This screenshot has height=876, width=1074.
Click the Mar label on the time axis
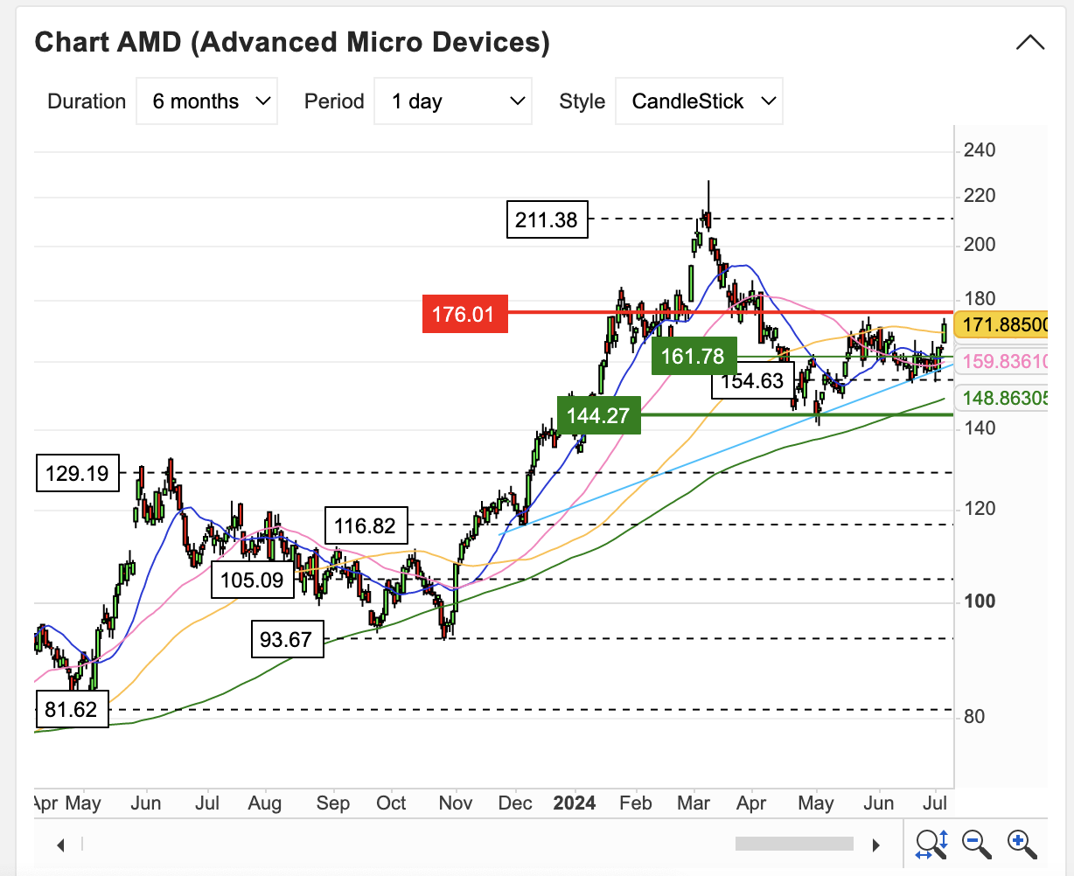click(x=694, y=803)
